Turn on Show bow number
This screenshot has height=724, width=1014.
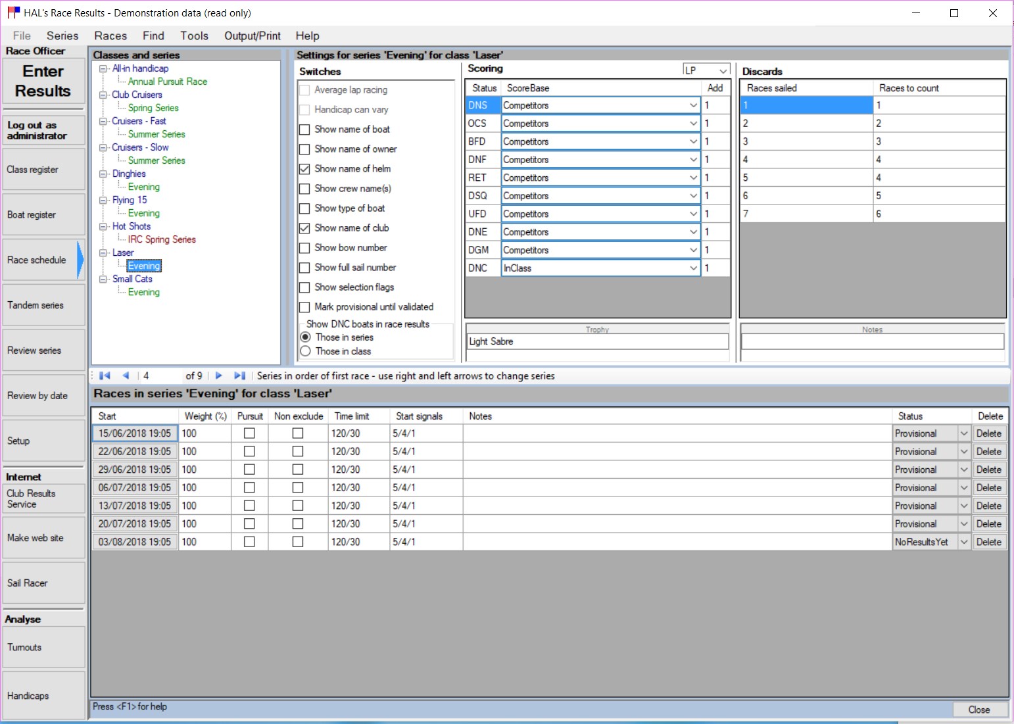tap(304, 248)
